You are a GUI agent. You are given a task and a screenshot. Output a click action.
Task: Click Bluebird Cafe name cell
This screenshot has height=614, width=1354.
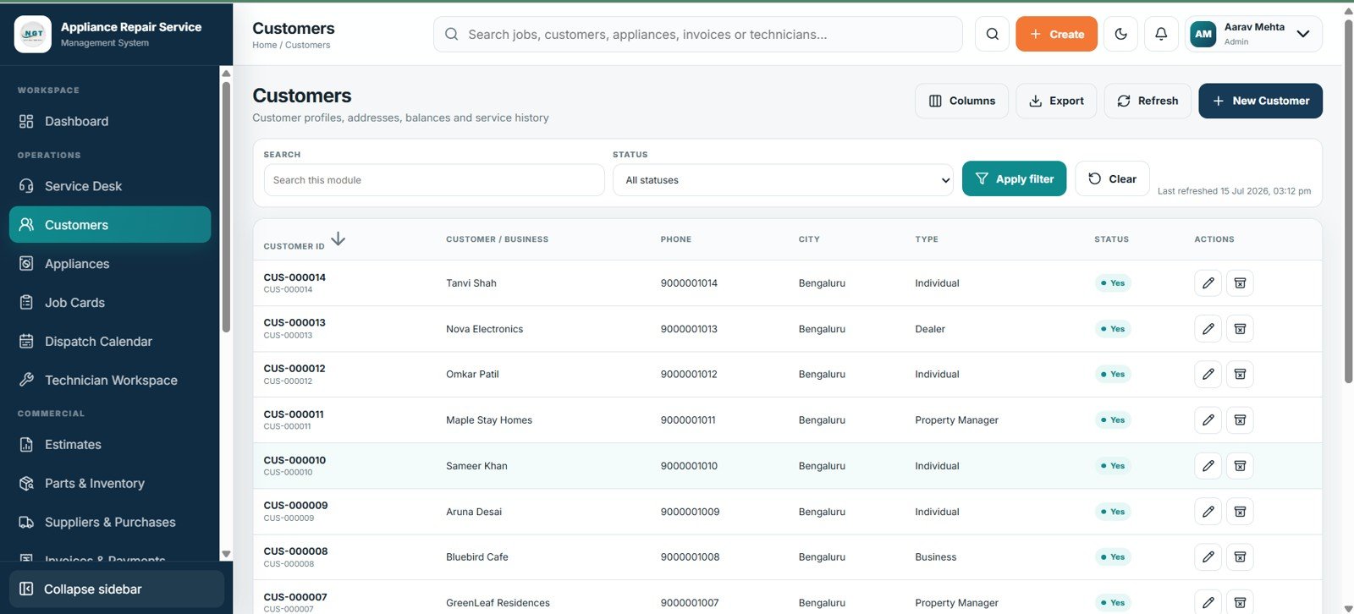477,557
